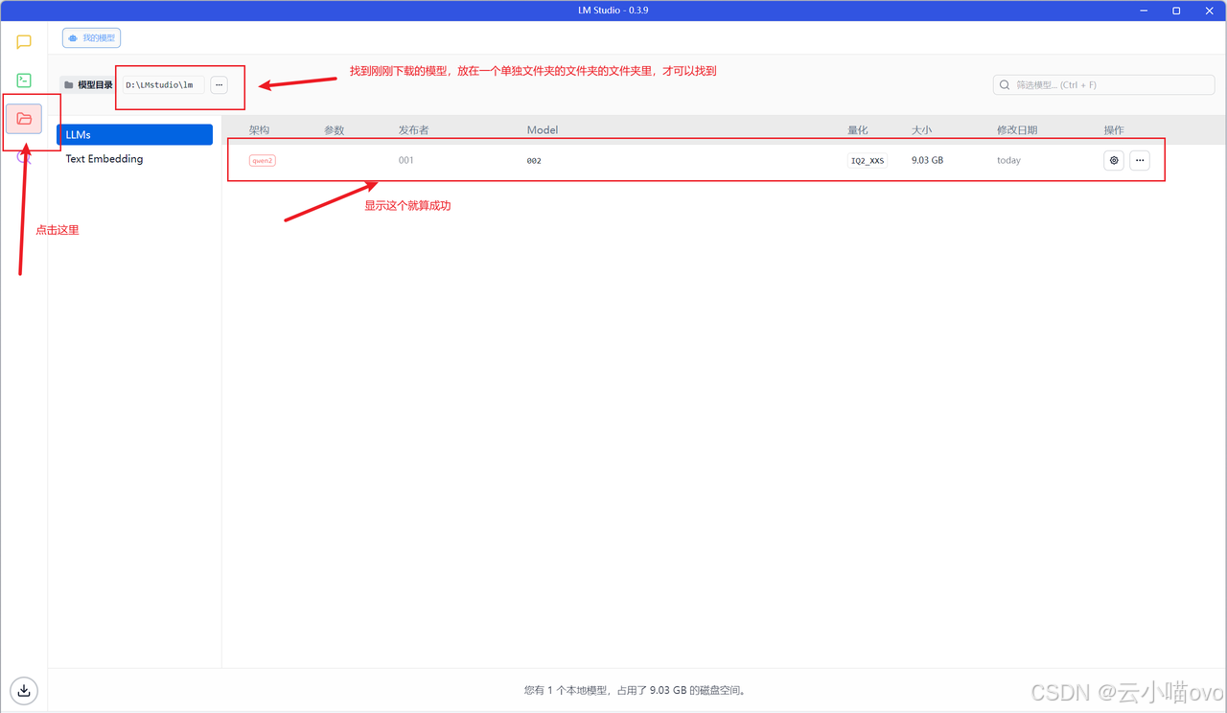
Task: Click the 我的模型 tab button
Action: [91, 38]
